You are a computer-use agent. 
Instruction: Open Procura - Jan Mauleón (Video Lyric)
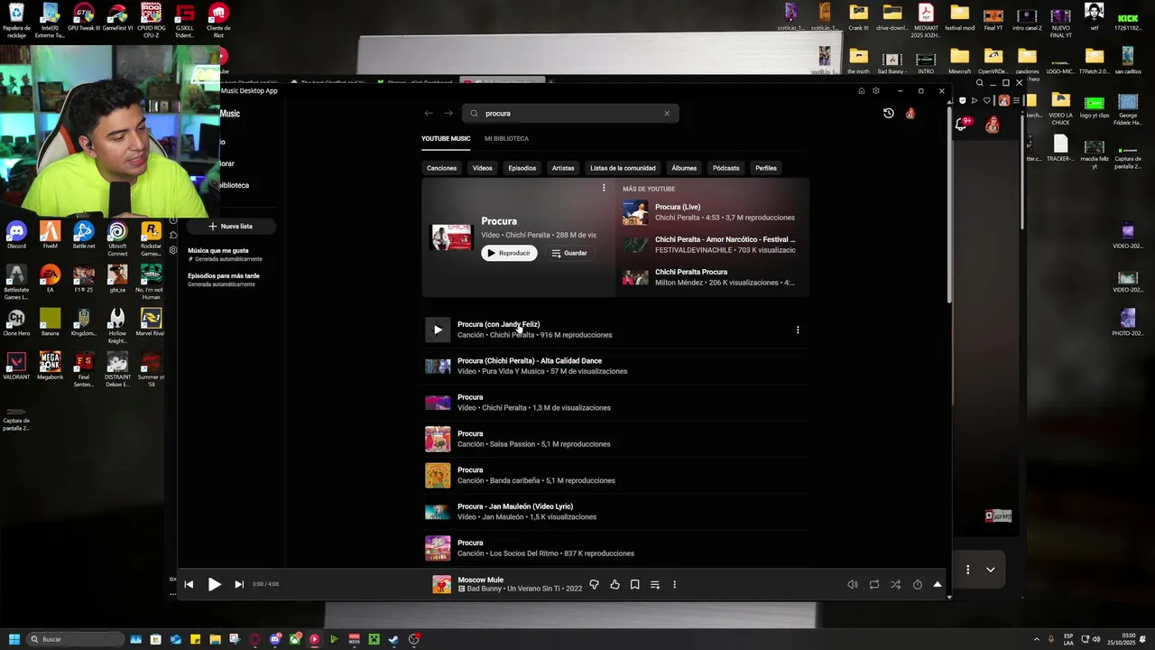coord(614,512)
